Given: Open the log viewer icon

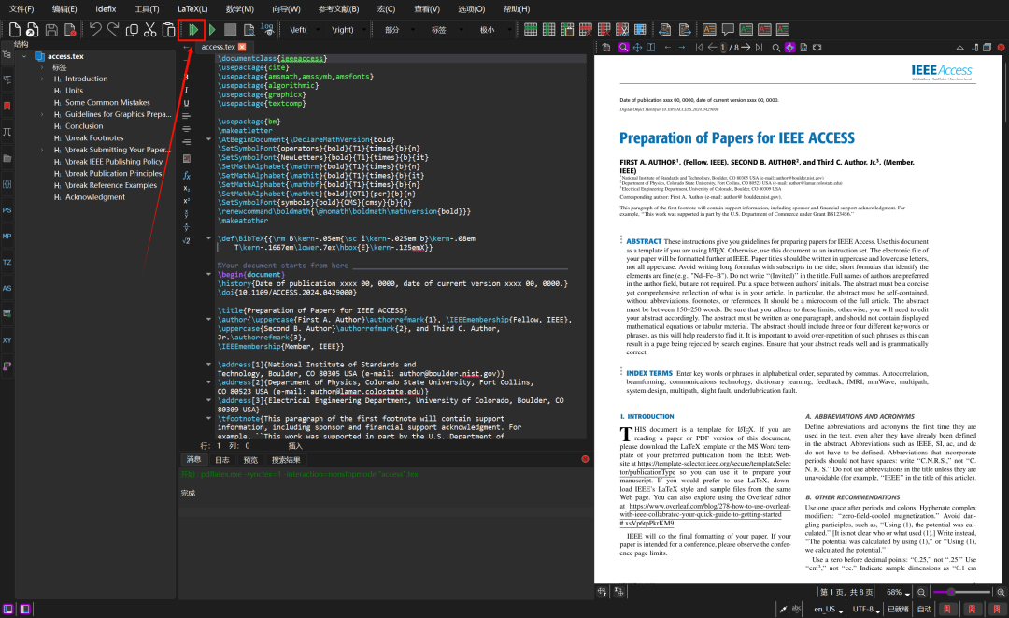Looking at the screenshot, I should [x=267, y=30].
